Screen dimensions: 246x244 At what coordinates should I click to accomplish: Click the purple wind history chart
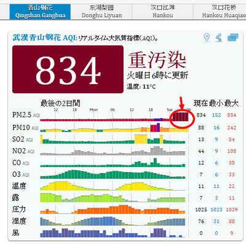click(x=113, y=233)
